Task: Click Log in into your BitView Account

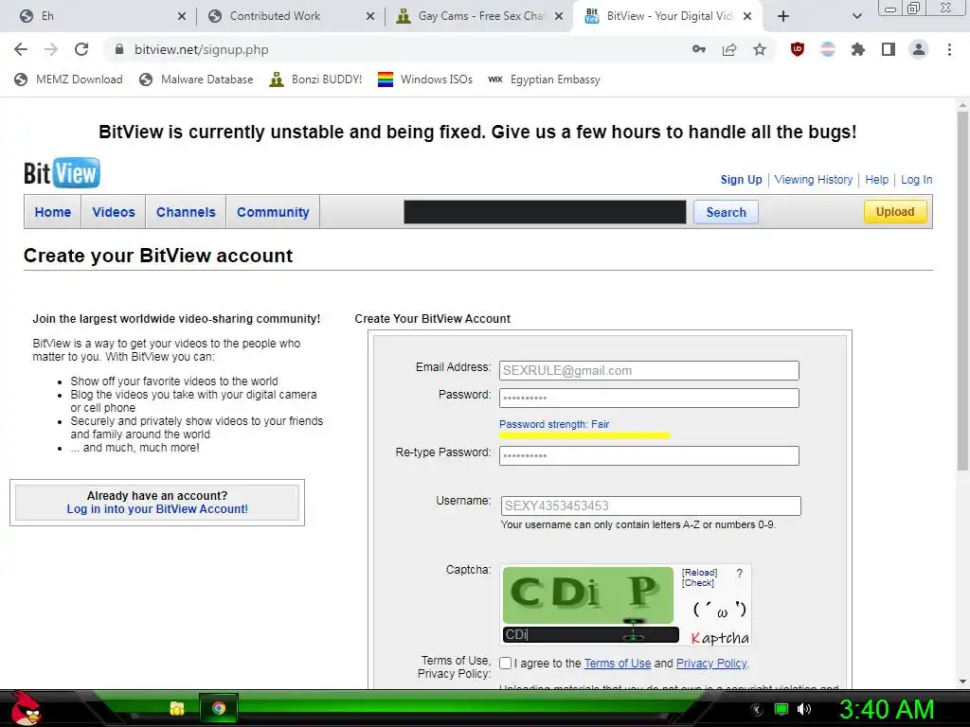Action: pyautogui.click(x=157, y=508)
